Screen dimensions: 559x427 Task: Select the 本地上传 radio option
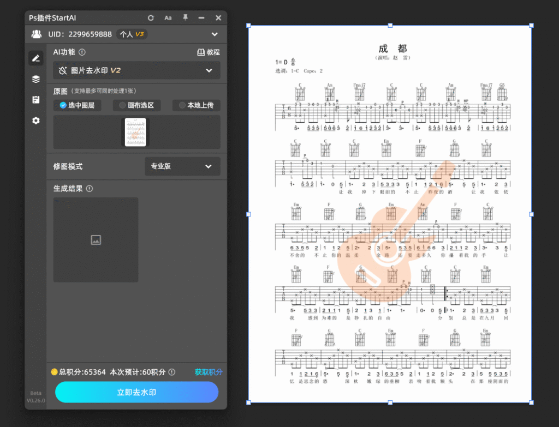tap(197, 105)
